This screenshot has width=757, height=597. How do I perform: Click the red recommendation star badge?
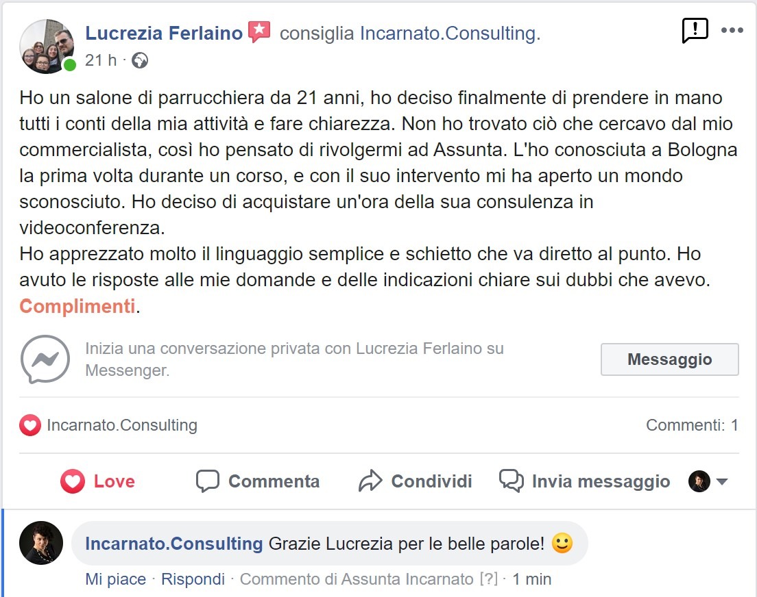tap(259, 32)
